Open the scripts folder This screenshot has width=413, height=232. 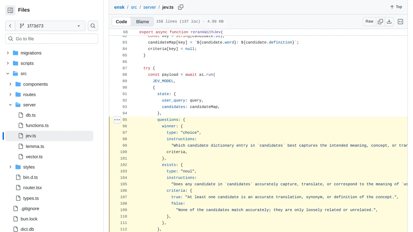coord(27,63)
